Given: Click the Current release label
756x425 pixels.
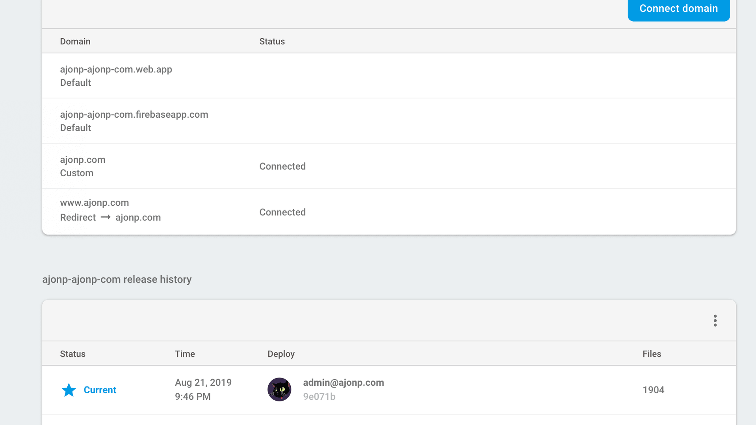Looking at the screenshot, I should pos(100,390).
